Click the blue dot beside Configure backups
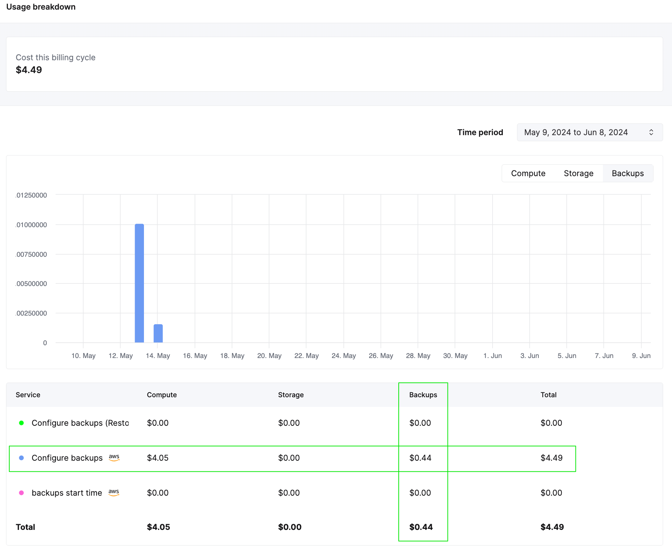The image size is (672, 552). point(22,458)
